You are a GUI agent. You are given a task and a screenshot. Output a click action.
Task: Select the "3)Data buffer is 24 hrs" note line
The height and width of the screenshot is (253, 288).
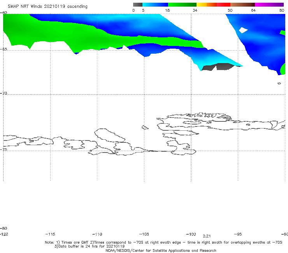tap(90, 246)
